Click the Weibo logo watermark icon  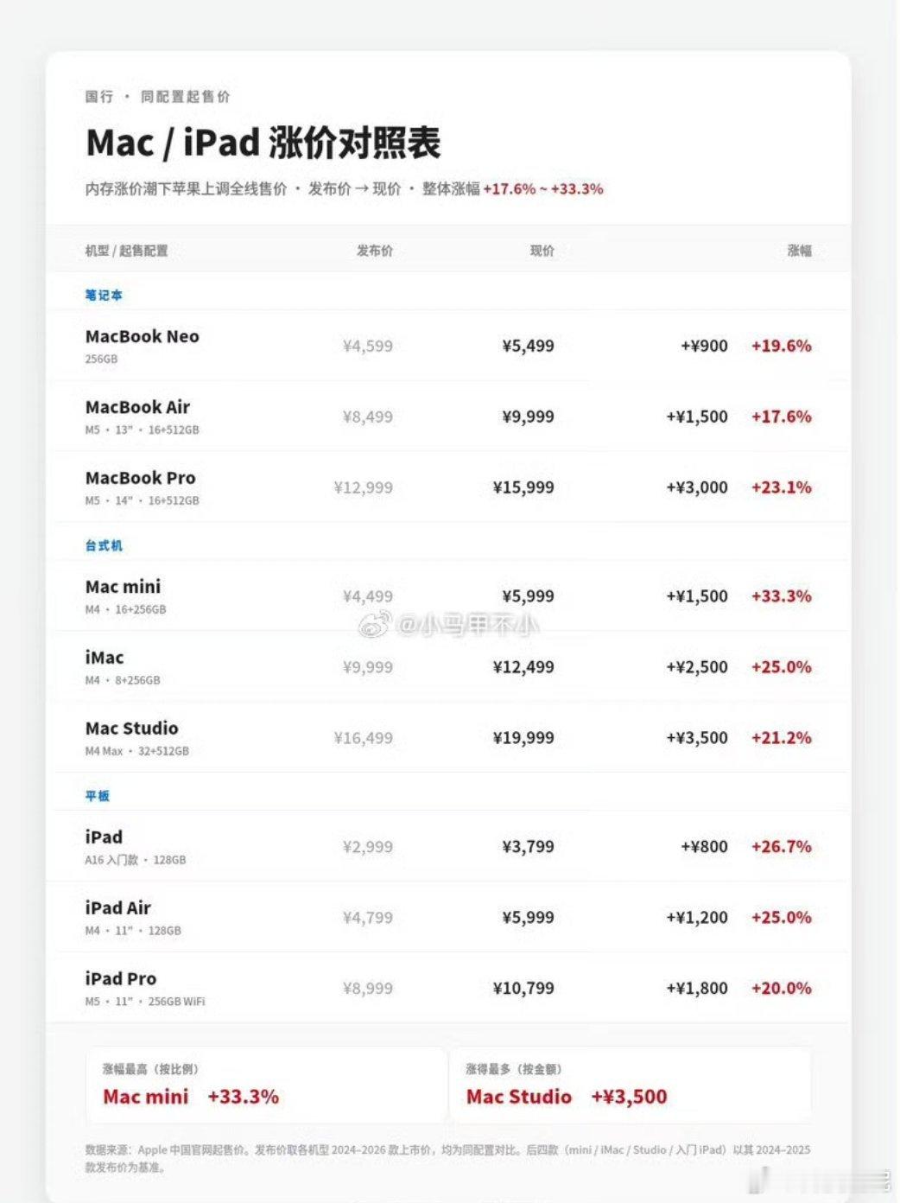click(375, 623)
